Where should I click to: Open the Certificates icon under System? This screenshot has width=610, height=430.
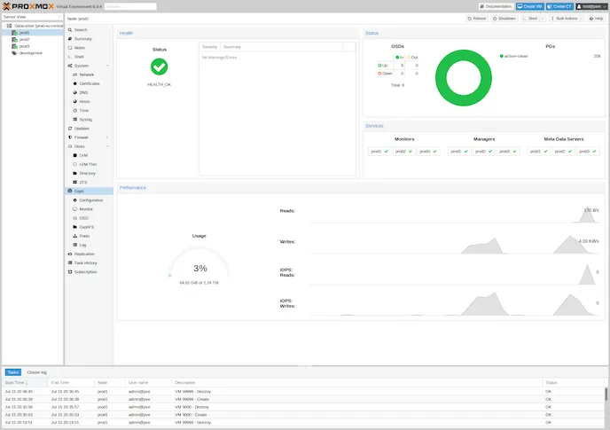pyautogui.click(x=75, y=83)
